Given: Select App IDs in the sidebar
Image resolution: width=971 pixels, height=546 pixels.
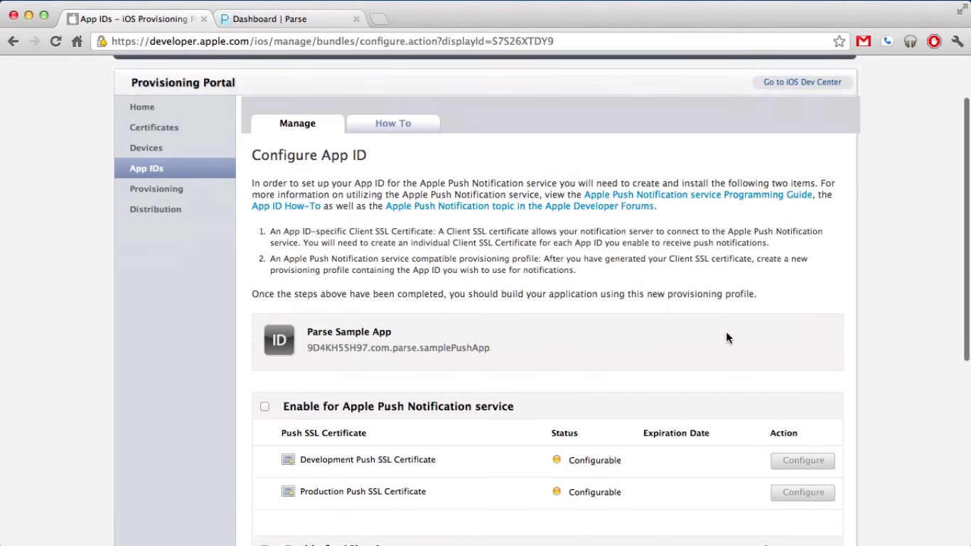Looking at the screenshot, I should (175, 168).
